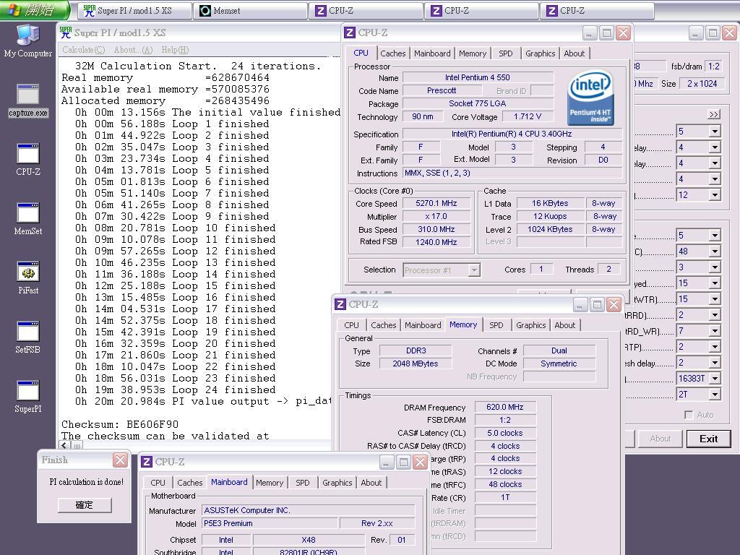740x555 pixels.
Task: Switch to first CPU-Z taskbar item
Action: coord(366,11)
